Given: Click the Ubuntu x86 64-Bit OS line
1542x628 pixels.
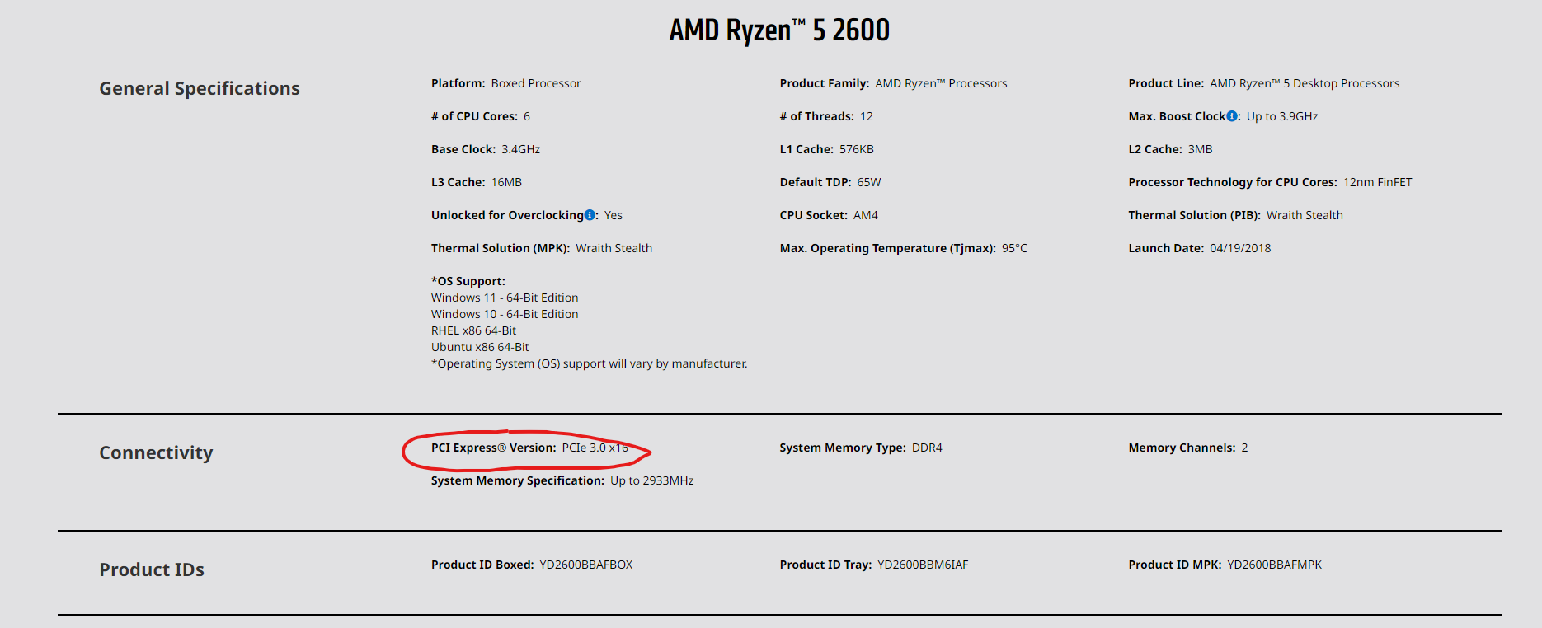Looking at the screenshot, I should (x=480, y=347).
